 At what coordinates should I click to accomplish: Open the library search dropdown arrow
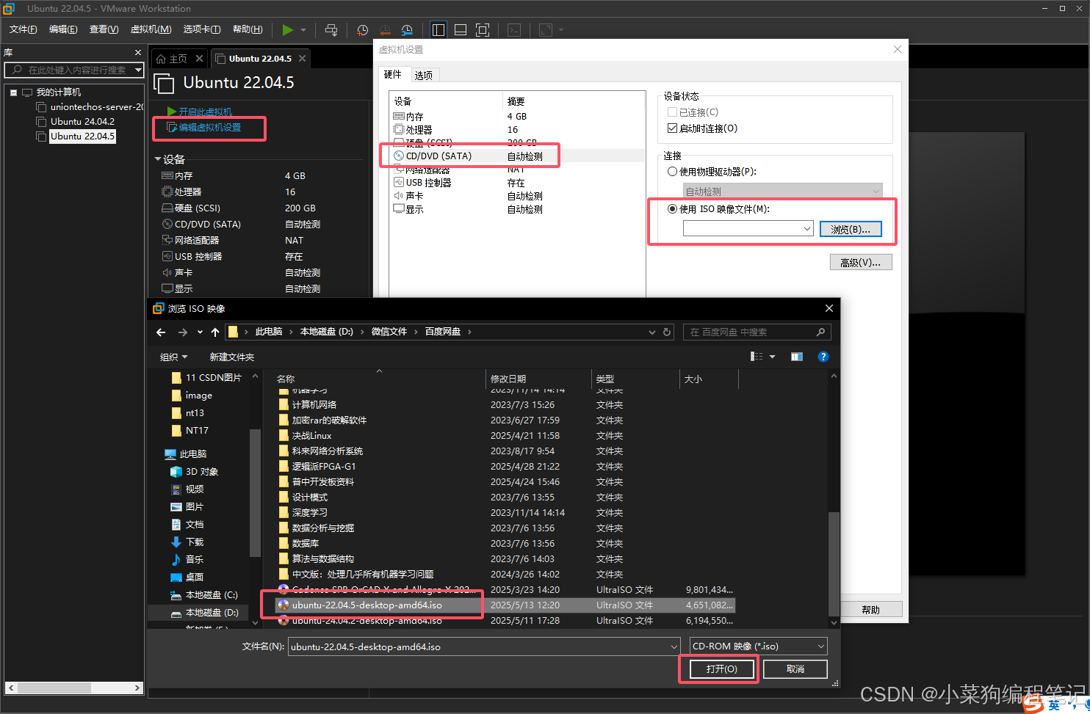tap(140, 70)
